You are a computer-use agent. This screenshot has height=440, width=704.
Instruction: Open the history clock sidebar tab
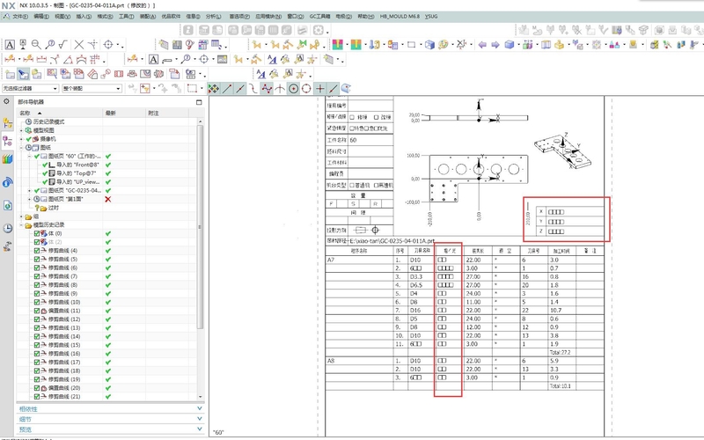click(7, 229)
